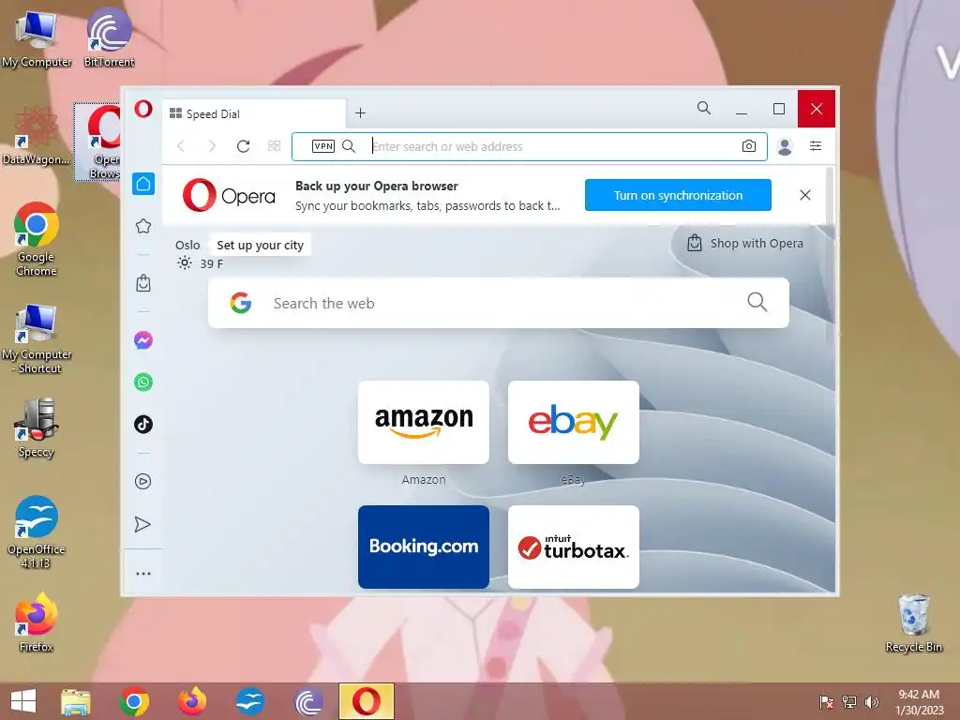Open the Easy Setup sliders menu
Viewport: 960px width, 720px height.
click(816, 145)
